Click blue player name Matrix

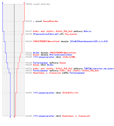point(87,31)
